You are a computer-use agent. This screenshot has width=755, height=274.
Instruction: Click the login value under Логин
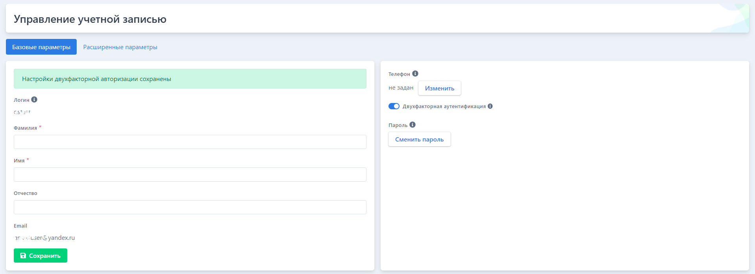22,112
